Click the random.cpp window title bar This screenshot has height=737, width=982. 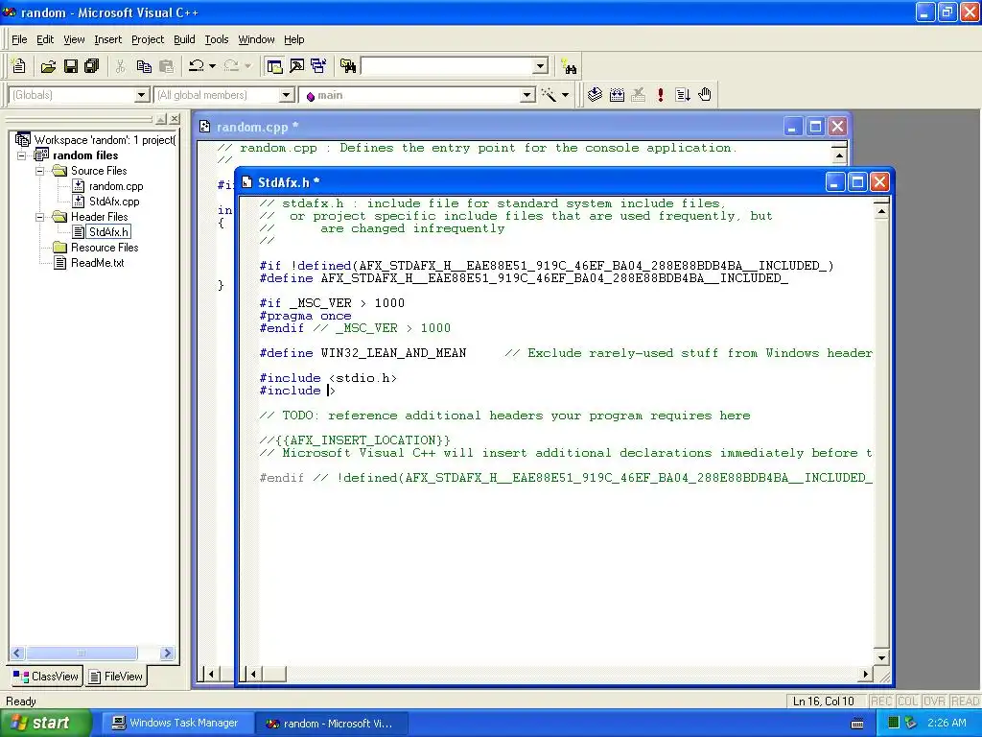pyautogui.click(x=488, y=127)
